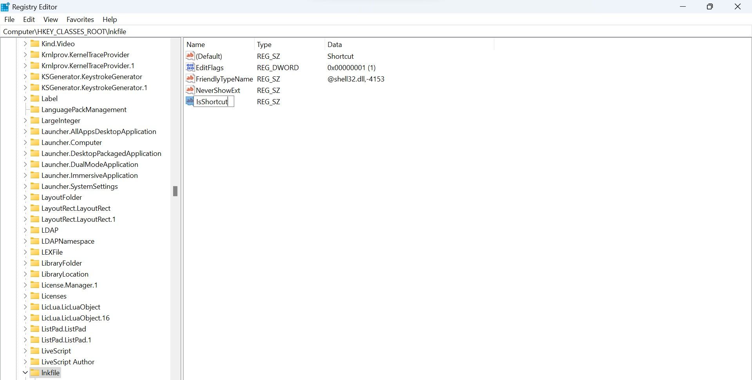Click the registry path address bar
Image resolution: width=752 pixels, height=380 pixels.
point(376,31)
